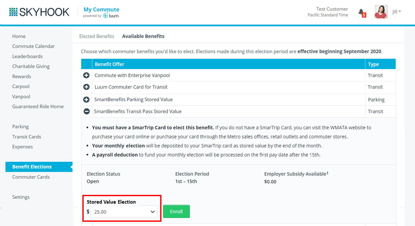The height and width of the screenshot is (226, 415).
Task: Open Transit Cards in the sidebar
Action: pyautogui.click(x=27, y=137)
